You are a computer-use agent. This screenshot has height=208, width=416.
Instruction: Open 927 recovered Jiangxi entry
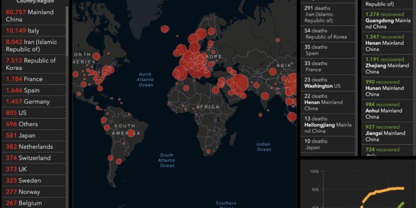pyautogui.click(x=388, y=133)
